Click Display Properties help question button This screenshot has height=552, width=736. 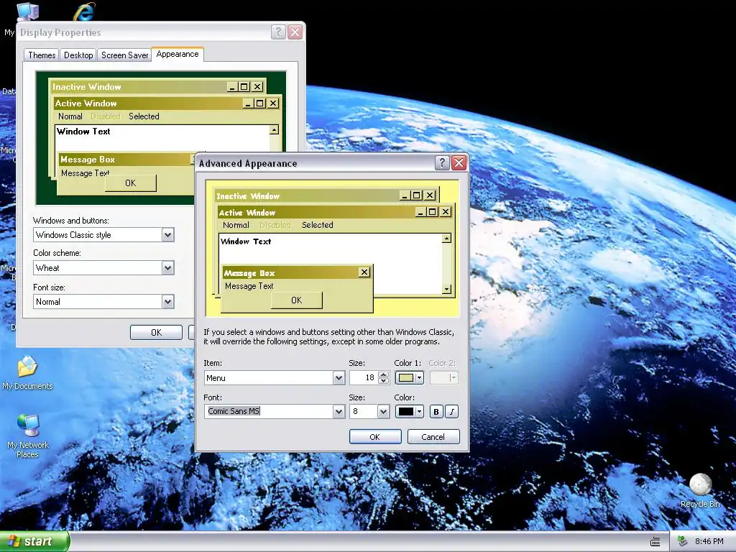[278, 32]
